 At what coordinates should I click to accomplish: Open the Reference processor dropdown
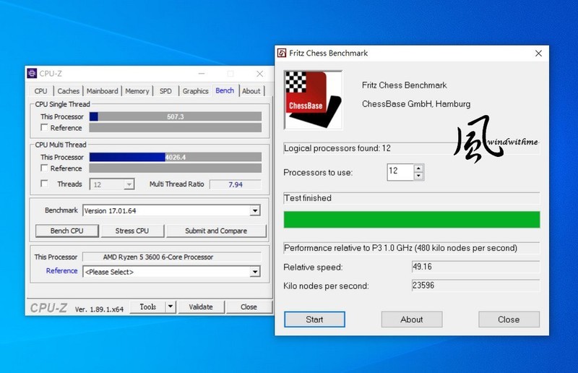(x=254, y=272)
